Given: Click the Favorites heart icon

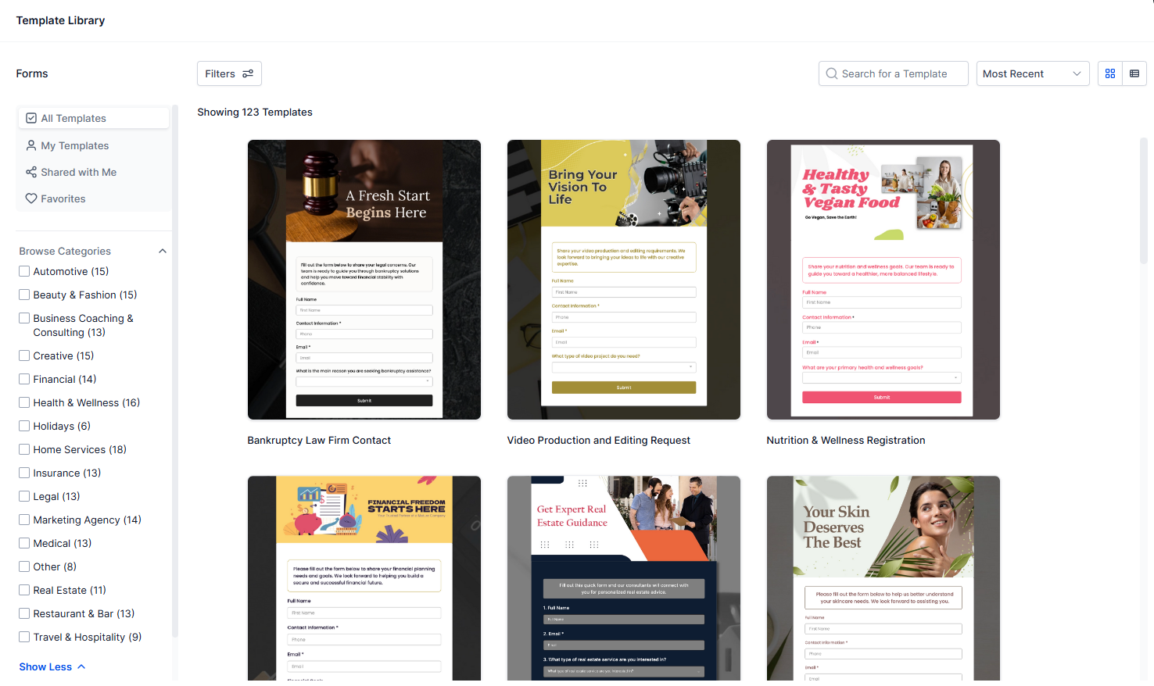Looking at the screenshot, I should coord(31,198).
